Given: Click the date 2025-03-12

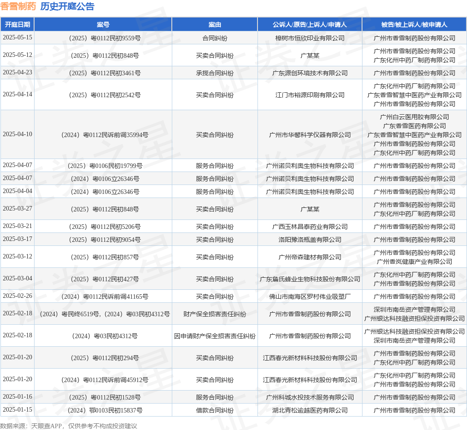Looking at the screenshot, I should point(17,257).
